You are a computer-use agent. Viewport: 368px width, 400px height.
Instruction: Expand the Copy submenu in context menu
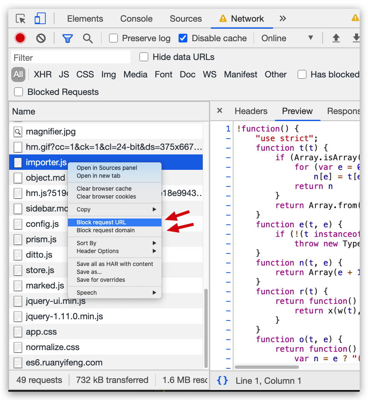[114, 209]
